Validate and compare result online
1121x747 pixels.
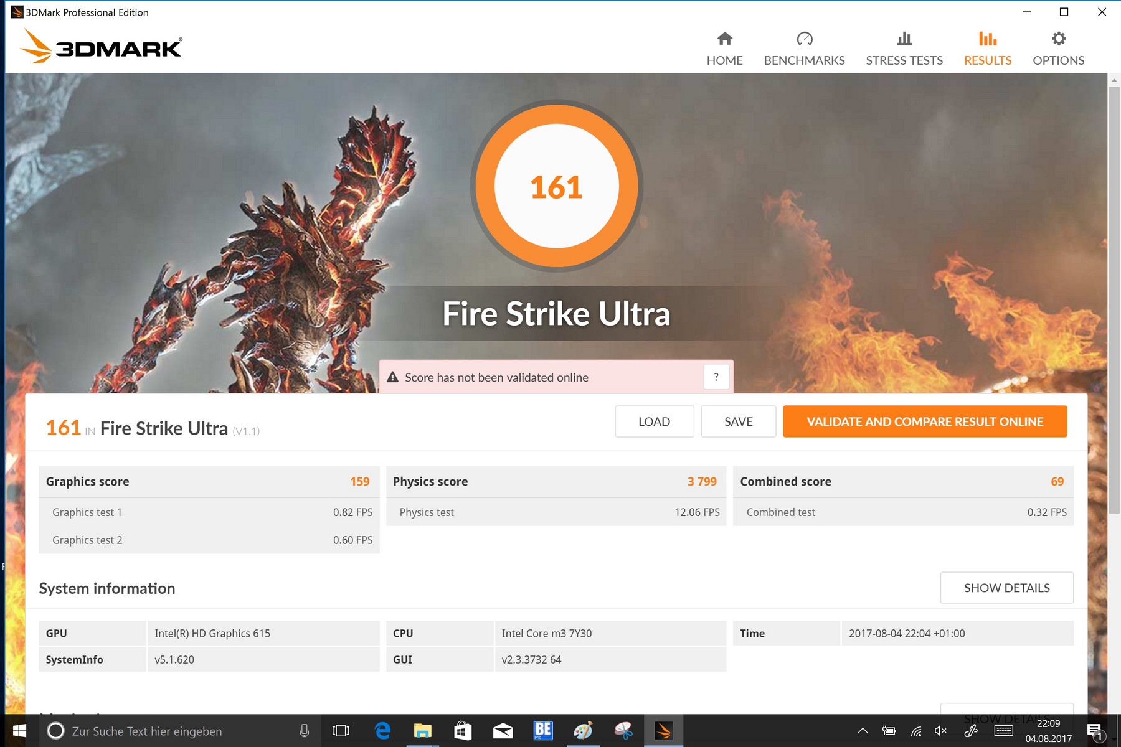click(x=924, y=421)
